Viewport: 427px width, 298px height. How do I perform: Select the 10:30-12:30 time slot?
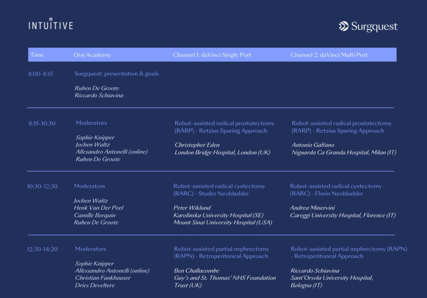point(42,186)
